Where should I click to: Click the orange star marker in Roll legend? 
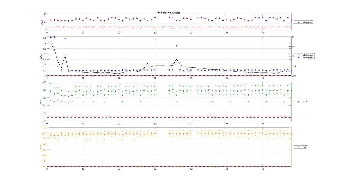tap(299, 147)
